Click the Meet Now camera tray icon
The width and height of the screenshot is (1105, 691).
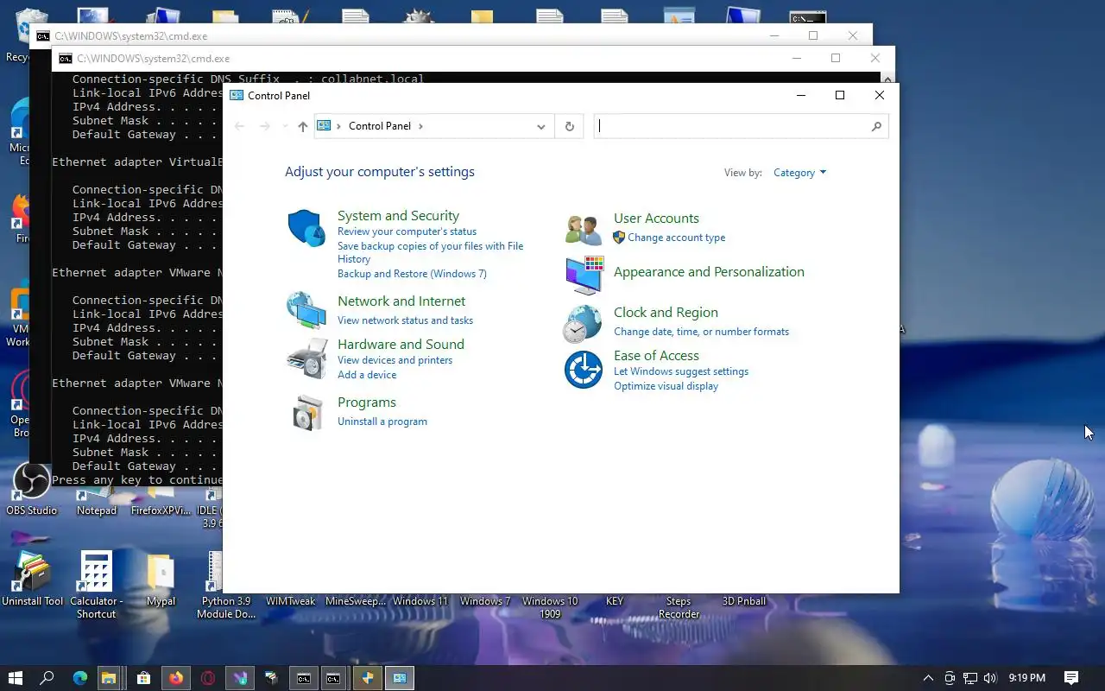pos(950,678)
